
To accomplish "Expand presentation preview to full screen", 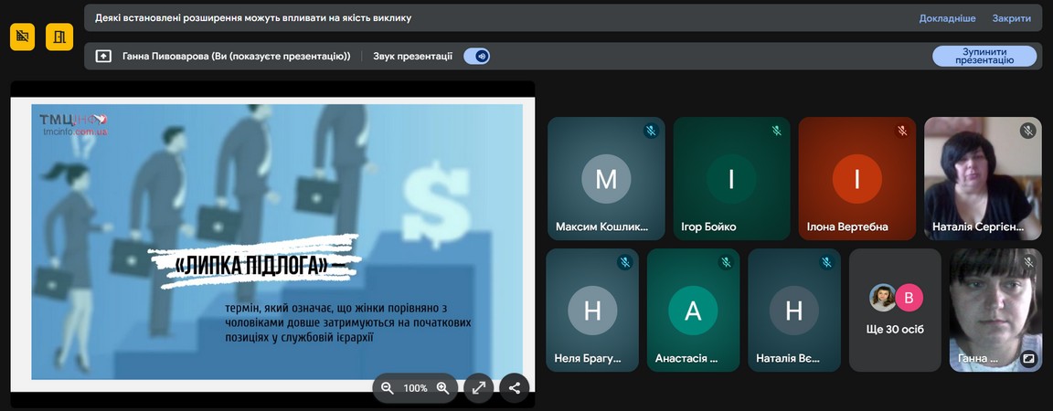I will 478,388.
